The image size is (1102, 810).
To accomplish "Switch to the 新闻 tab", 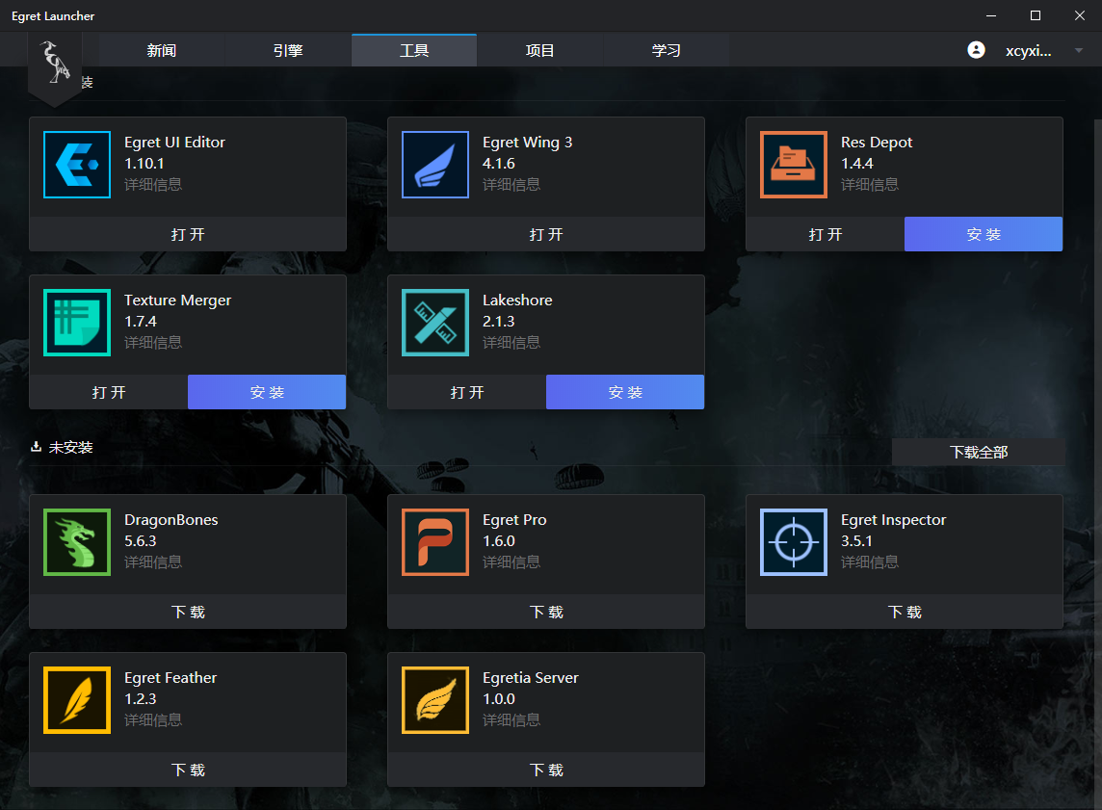I will pos(161,51).
